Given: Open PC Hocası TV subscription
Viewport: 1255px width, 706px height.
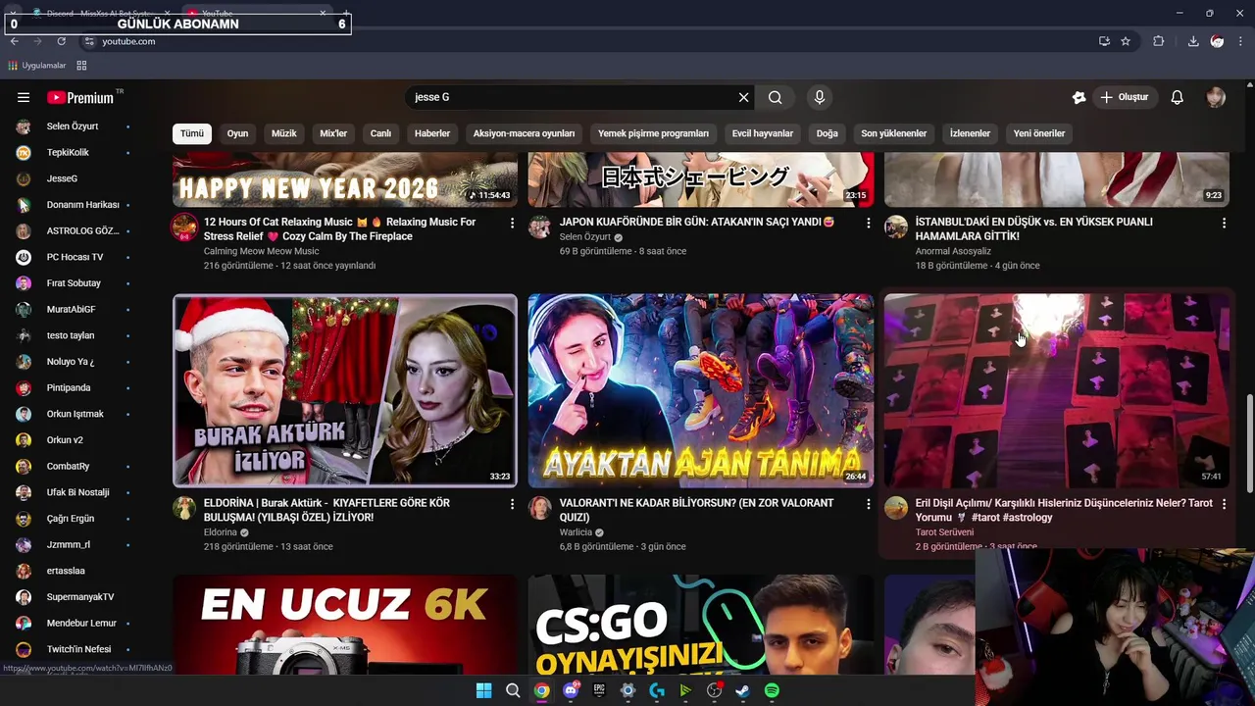Looking at the screenshot, I should (x=74, y=257).
